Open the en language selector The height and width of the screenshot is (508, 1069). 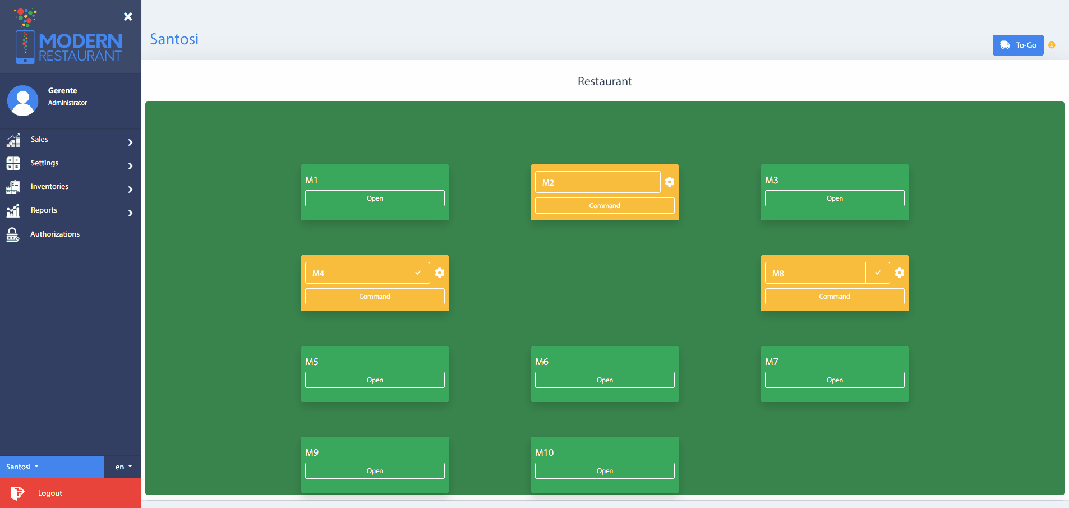(123, 467)
